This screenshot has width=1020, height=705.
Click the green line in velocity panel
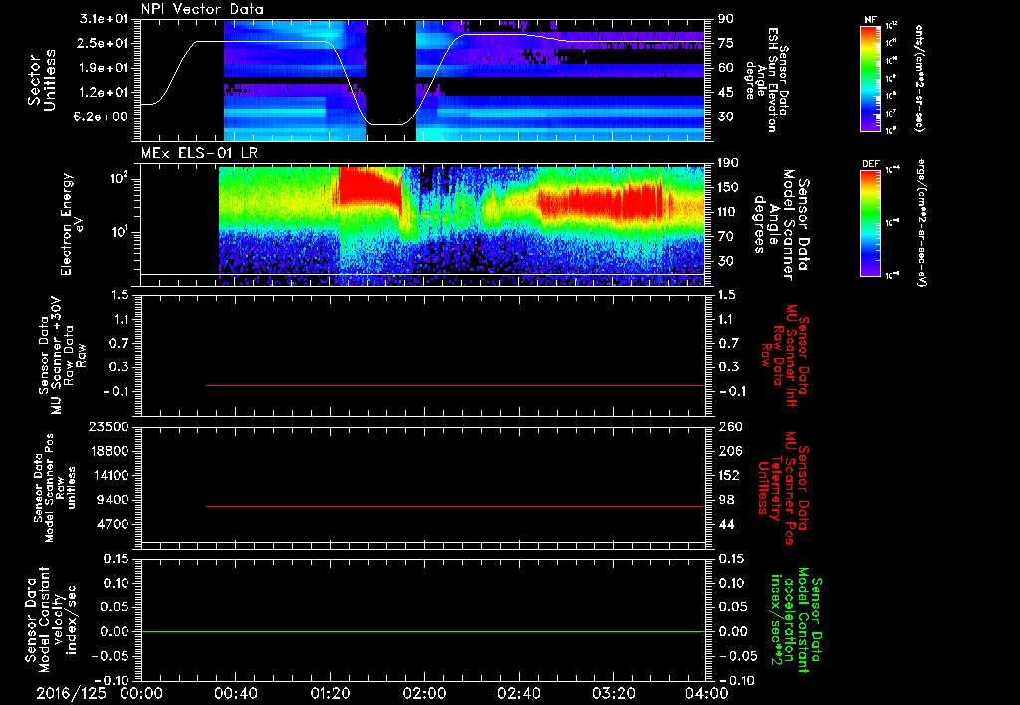point(423,631)
